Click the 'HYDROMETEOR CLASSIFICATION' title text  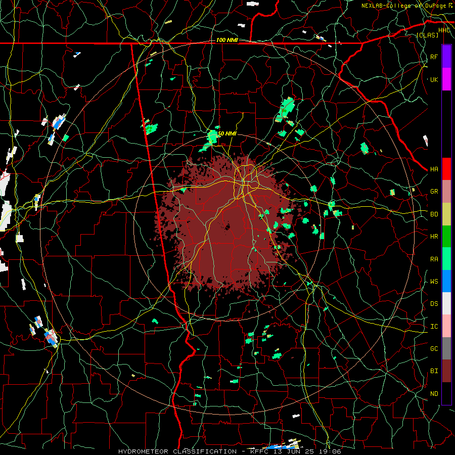click(177, 451)
